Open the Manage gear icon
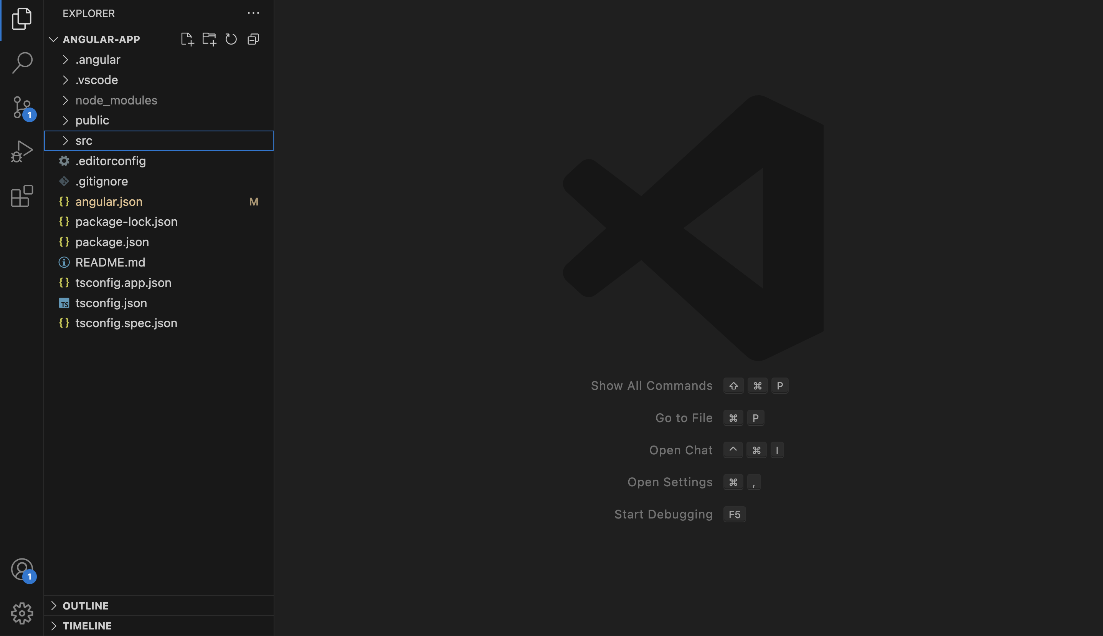This screenshot has width=1103, height=636. (22, 613)
